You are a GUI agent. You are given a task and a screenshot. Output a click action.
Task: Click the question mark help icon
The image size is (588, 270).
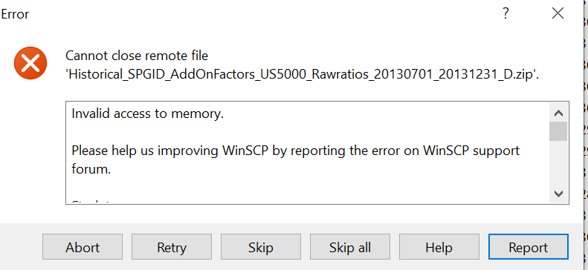pos(505,13)
